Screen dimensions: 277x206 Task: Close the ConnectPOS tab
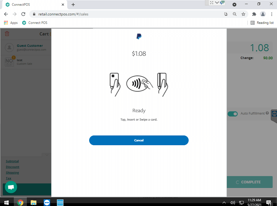pos(63,5)
